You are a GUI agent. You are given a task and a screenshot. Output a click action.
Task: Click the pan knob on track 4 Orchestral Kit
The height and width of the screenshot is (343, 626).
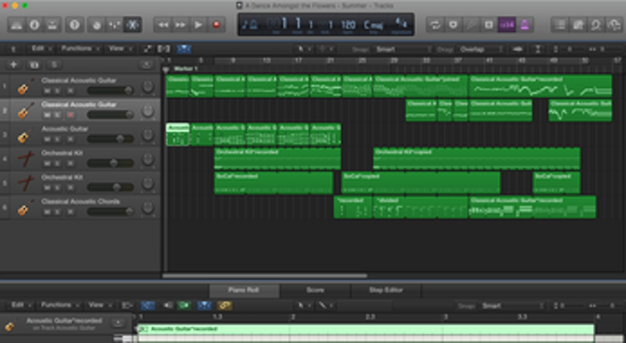point(148,160)
